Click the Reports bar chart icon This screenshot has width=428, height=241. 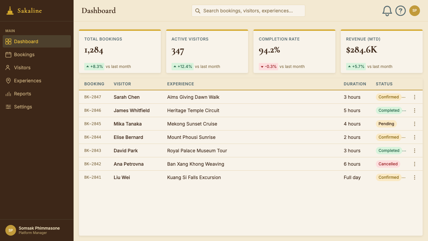tap(8, 94)
